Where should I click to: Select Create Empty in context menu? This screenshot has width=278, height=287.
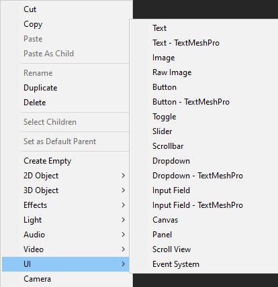[48, 161]
